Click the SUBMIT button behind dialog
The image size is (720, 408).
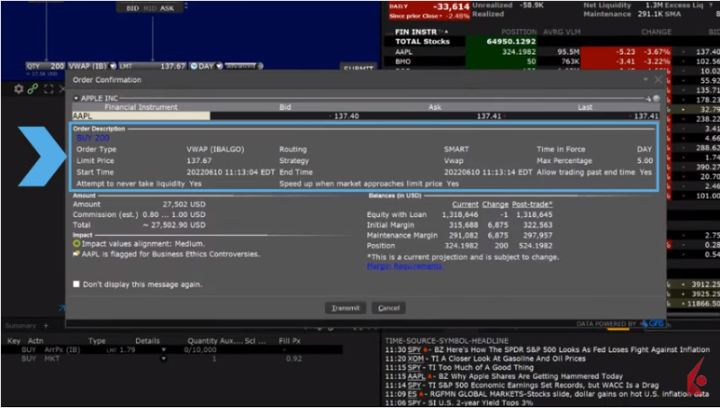359,68
